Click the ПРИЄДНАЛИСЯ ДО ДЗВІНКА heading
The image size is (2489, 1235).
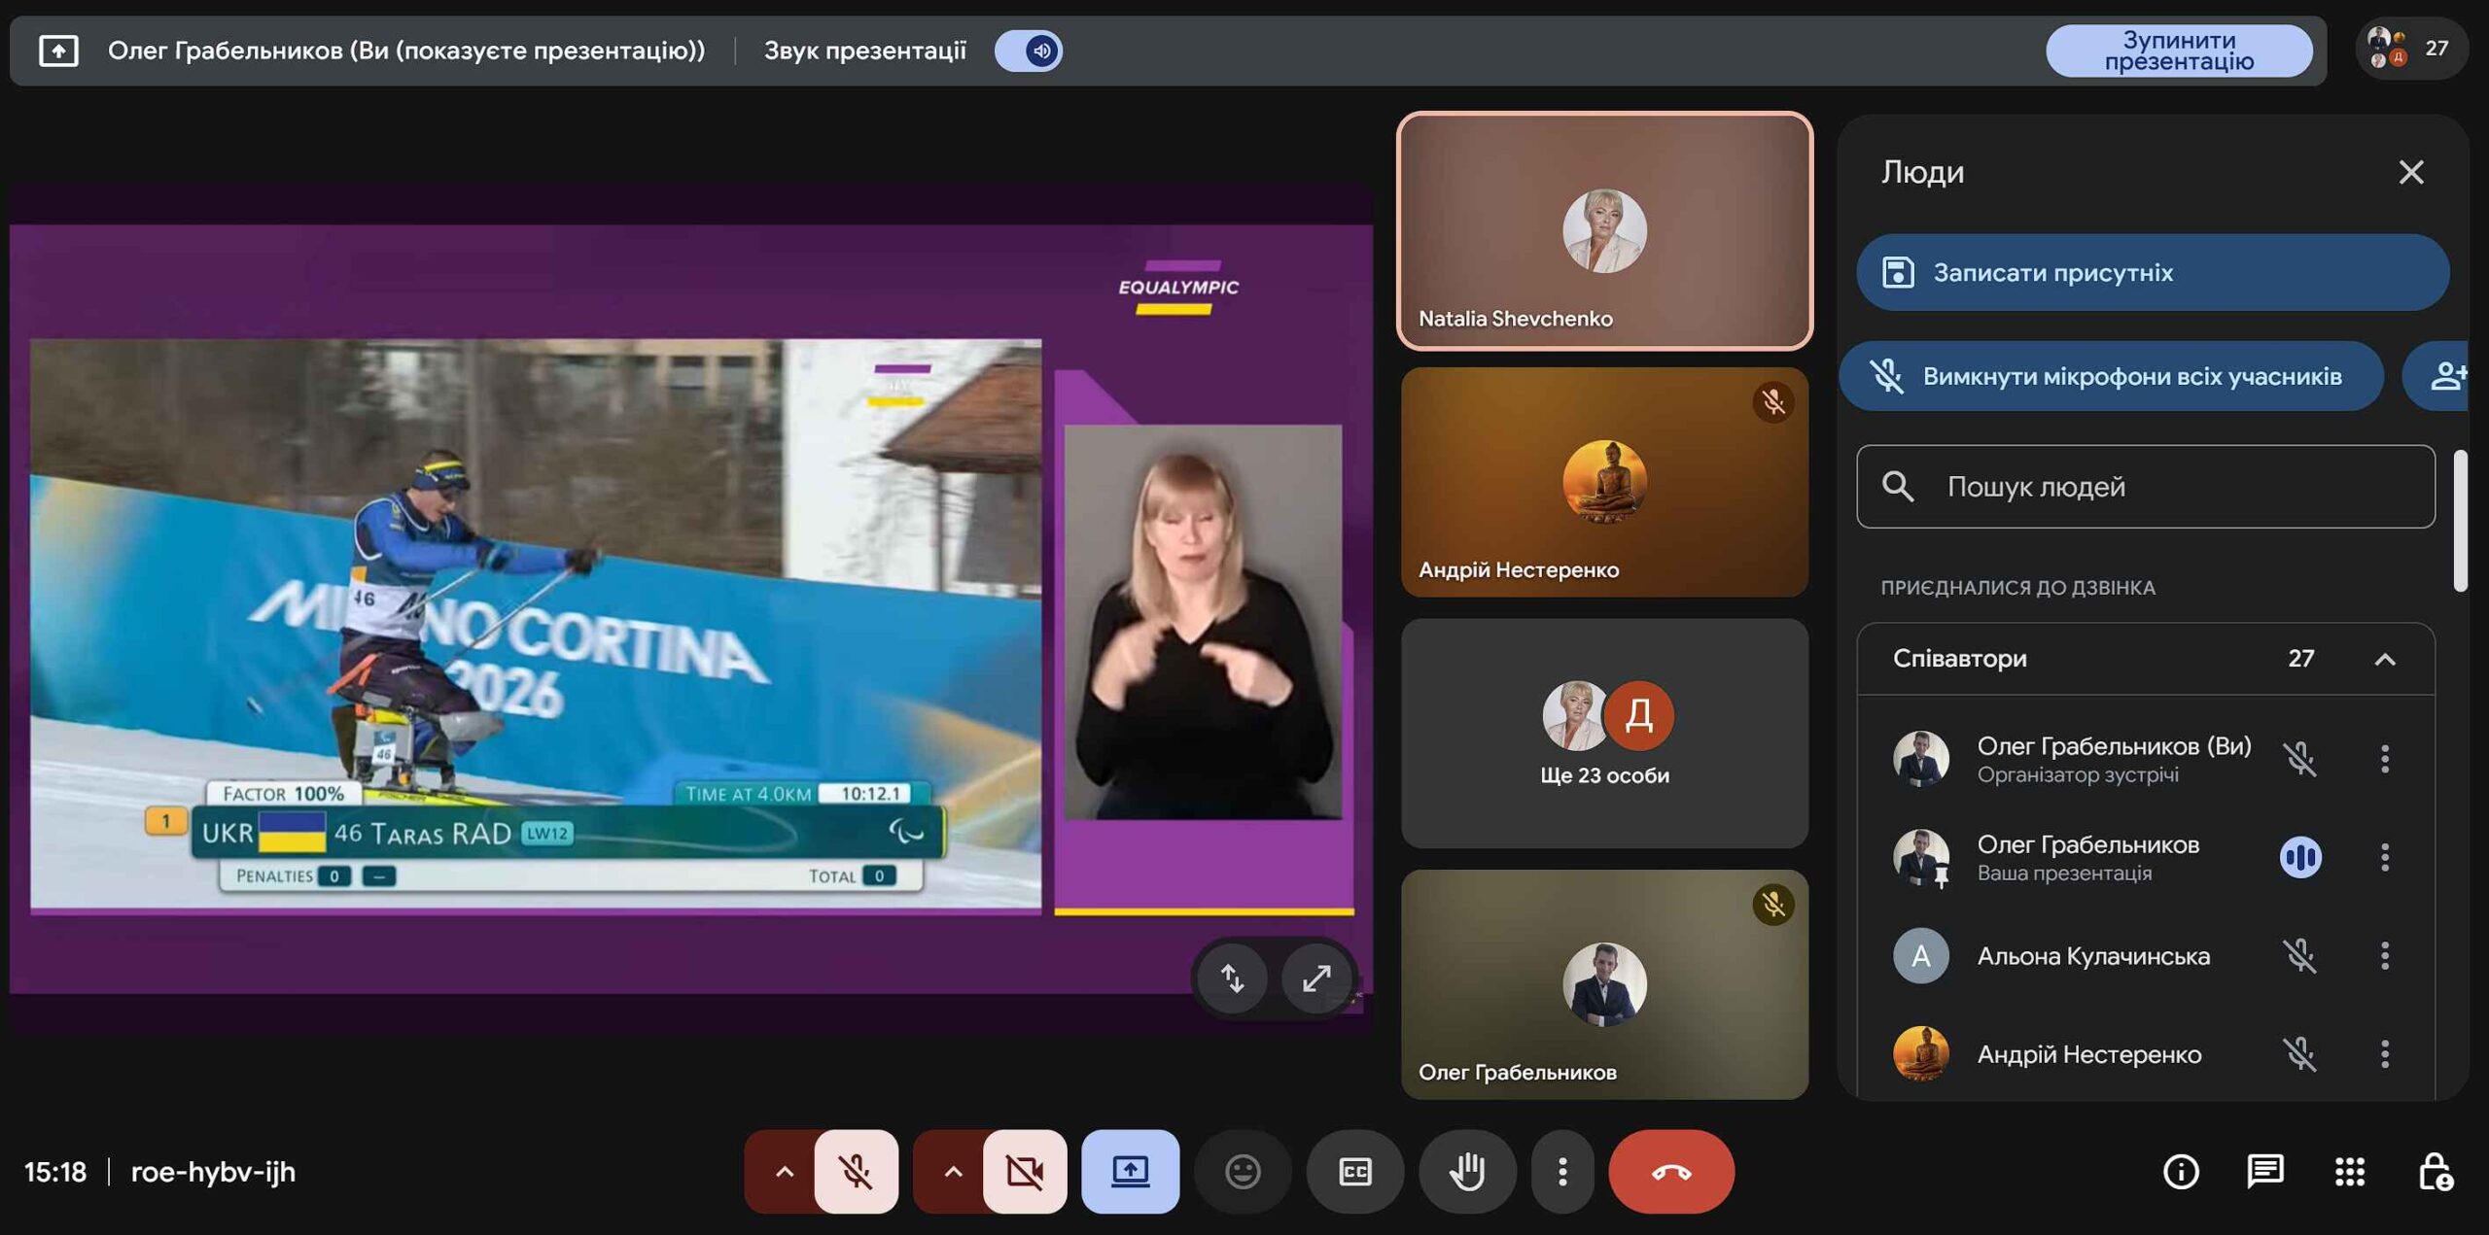tap(2017, 588)
